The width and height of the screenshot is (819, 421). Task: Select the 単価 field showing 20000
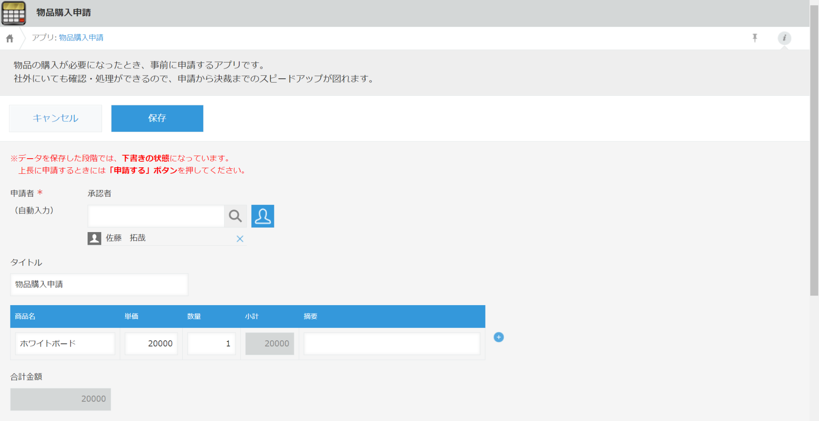[x=151, y=343]
